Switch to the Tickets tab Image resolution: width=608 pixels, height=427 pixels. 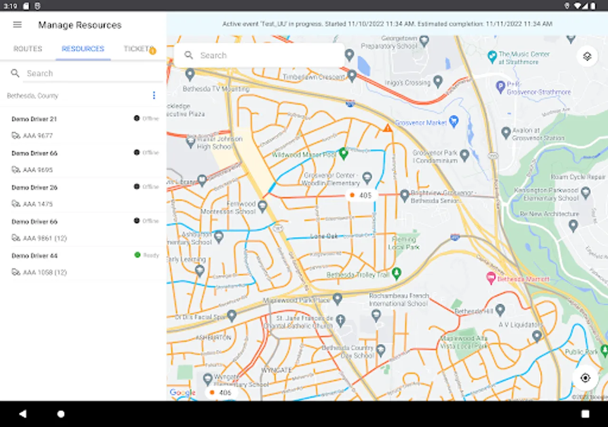138,49
